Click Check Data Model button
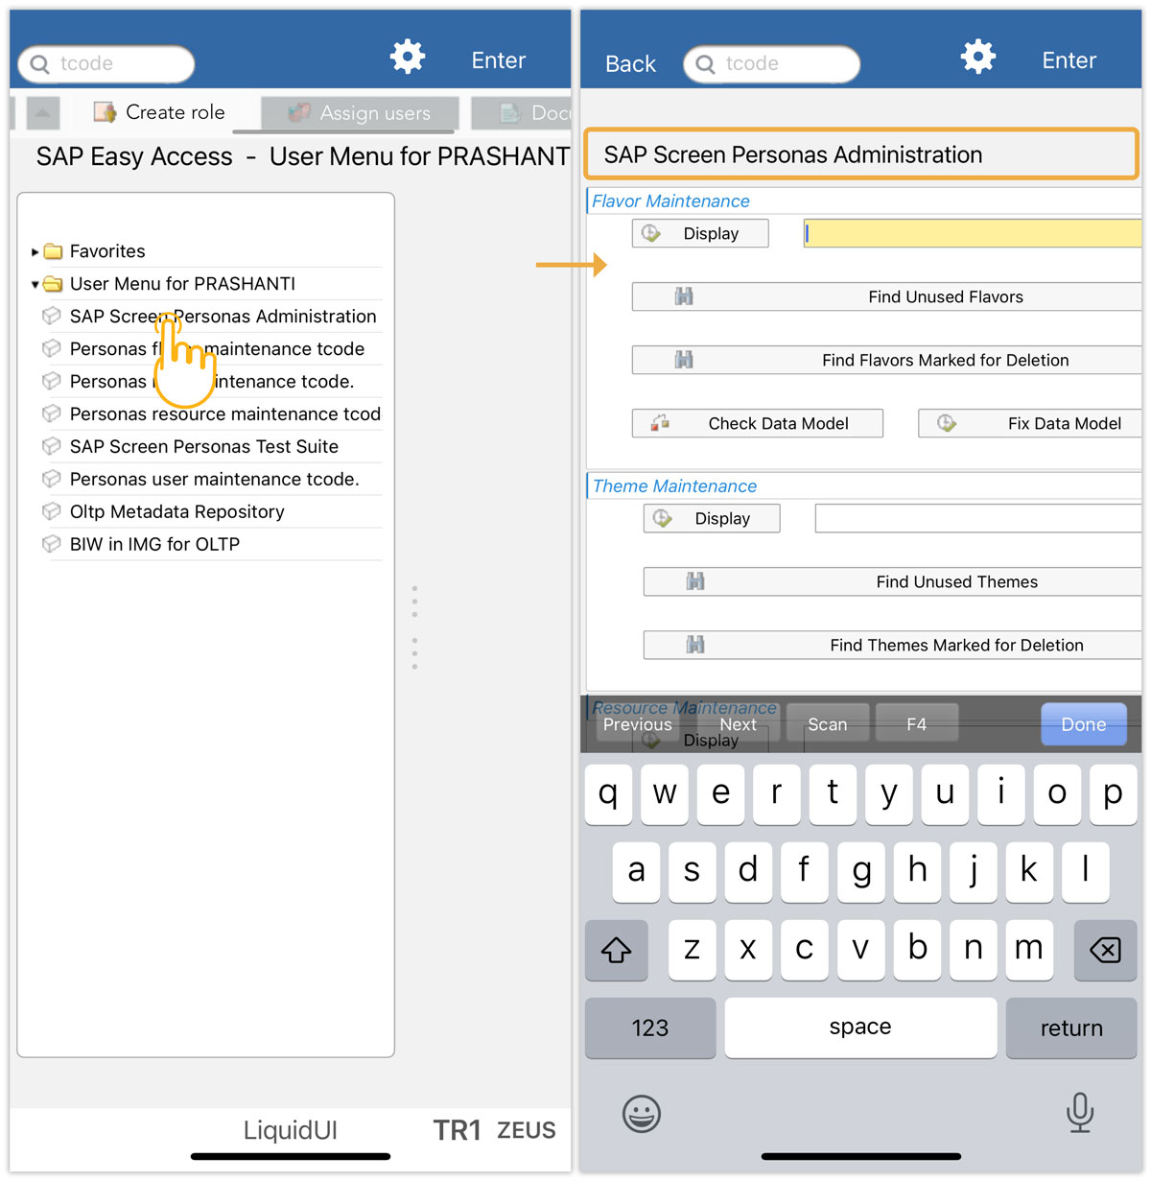 tap(758, 424)
